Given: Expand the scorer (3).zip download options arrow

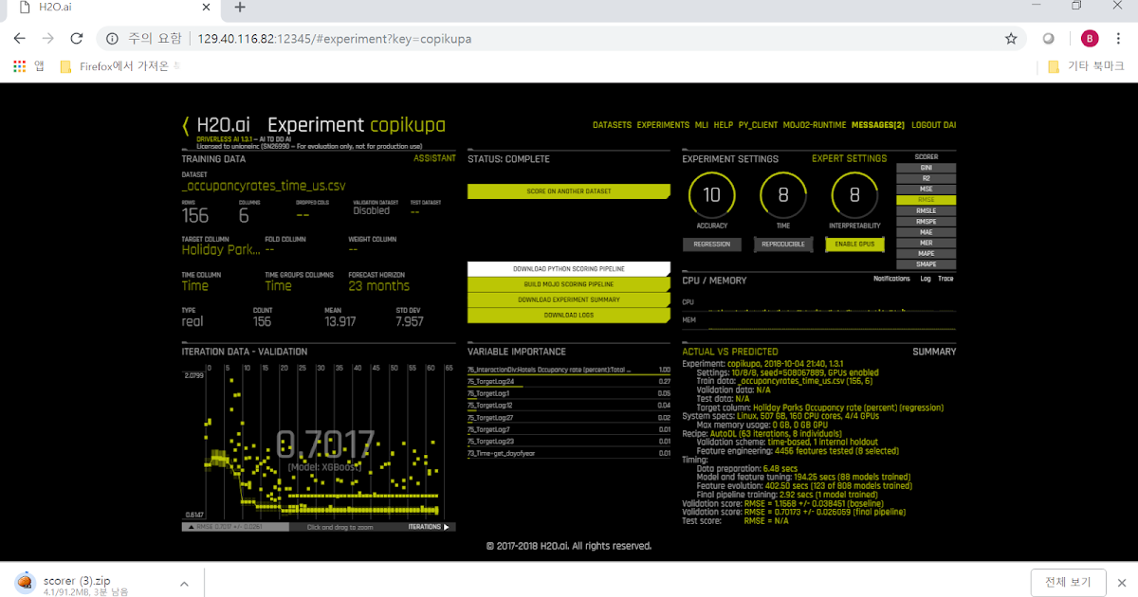Looking at the screenshot, I should [x=182, y=583].
